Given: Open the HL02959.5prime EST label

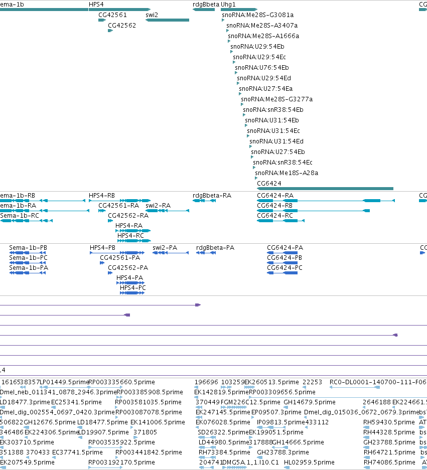Looking at the screenshot, I should click(x=309, y=462).
